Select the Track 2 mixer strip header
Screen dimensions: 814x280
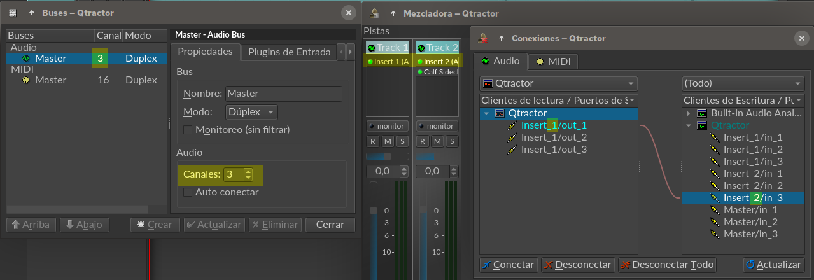(437, 48)
